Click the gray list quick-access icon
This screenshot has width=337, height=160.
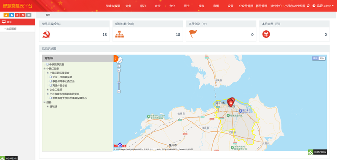click(x=29, y=15)
